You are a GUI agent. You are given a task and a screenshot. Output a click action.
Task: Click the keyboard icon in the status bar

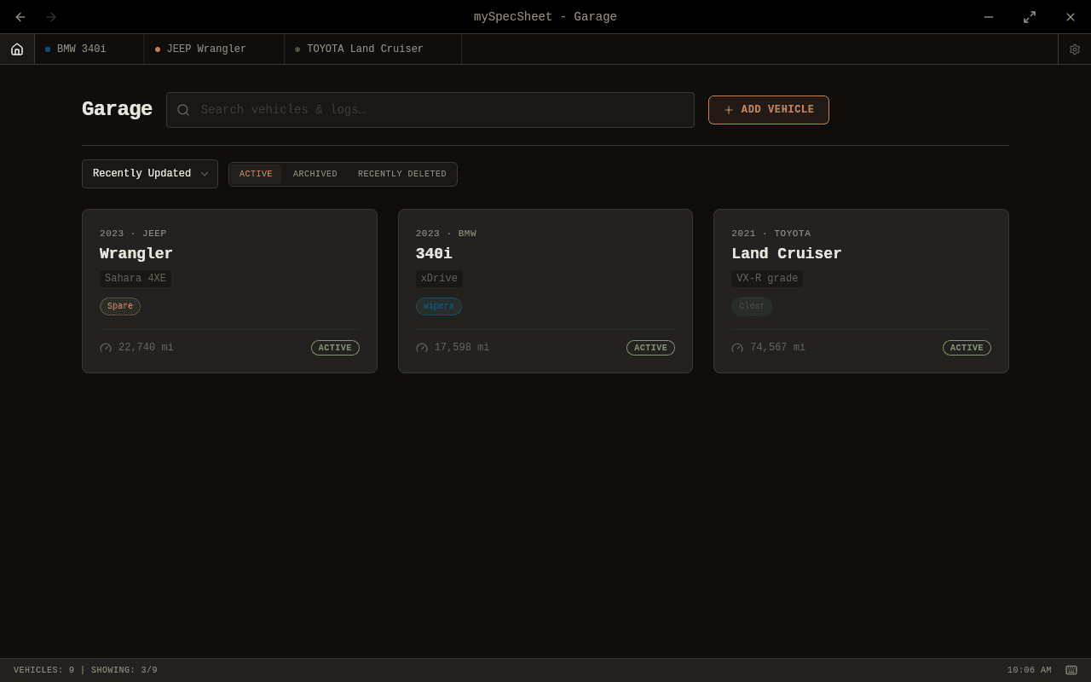1071,670
